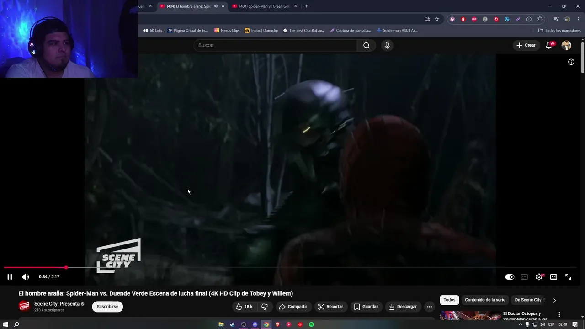
Task: Open the Scene City: Presenta channel name
Action: [57, 304]
